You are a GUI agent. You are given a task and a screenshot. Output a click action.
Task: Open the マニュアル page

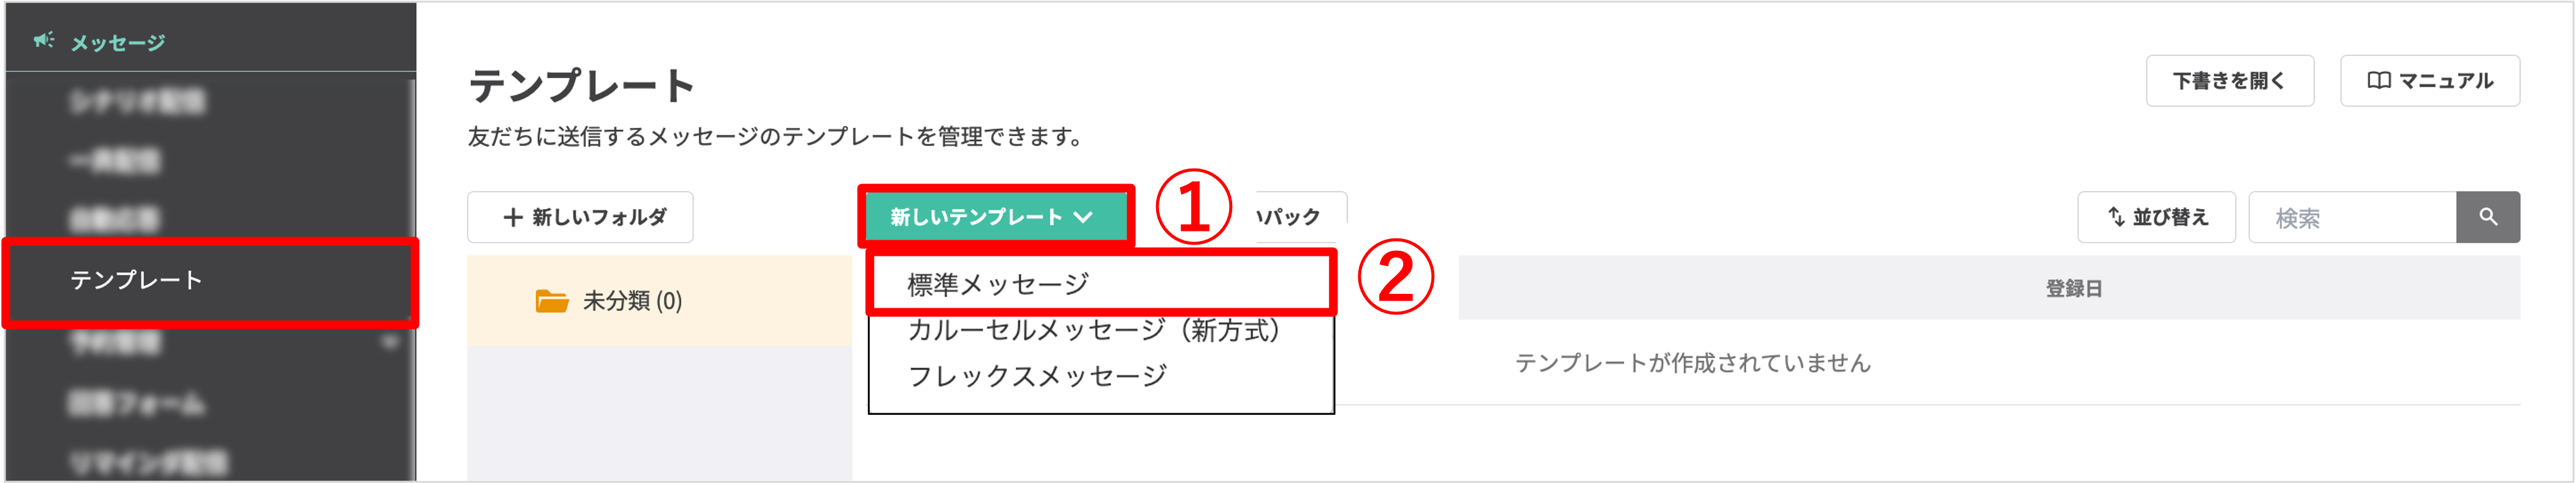[x=2430, y=80]
